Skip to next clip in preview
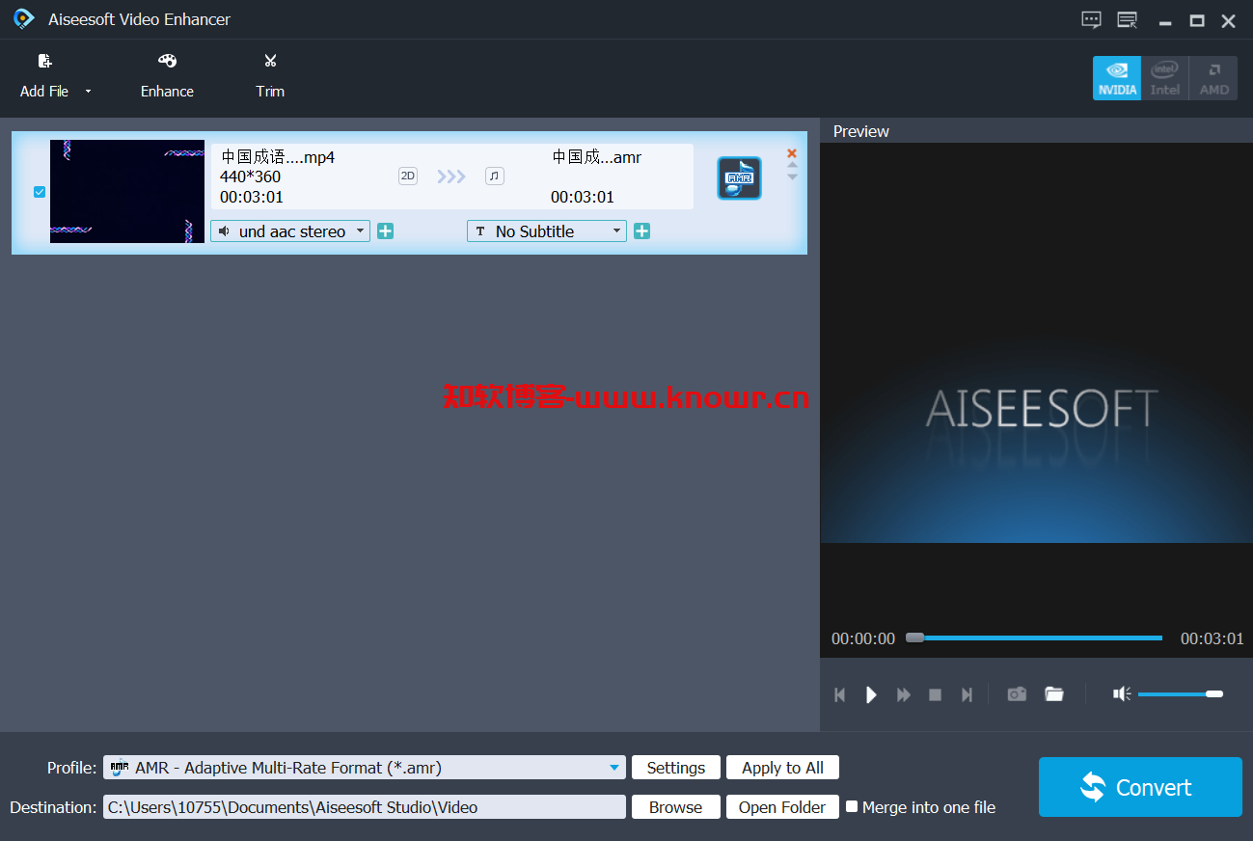1253x841 pixels. pos(967,694)
